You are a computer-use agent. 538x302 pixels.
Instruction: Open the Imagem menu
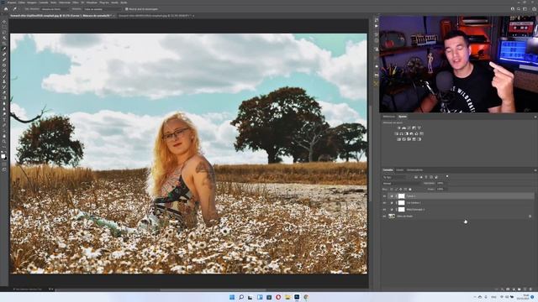[32, 3]
